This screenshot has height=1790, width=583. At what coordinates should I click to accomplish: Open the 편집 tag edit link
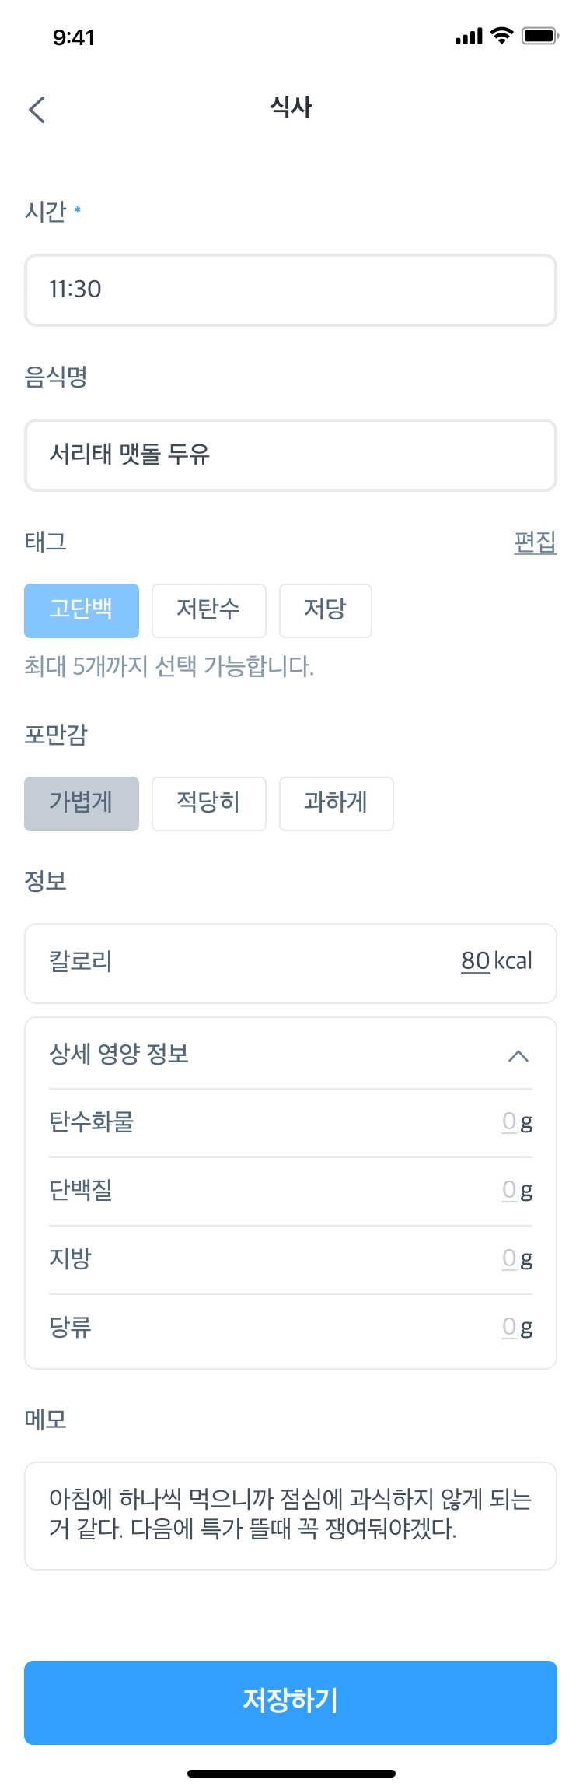coord(535,542)
